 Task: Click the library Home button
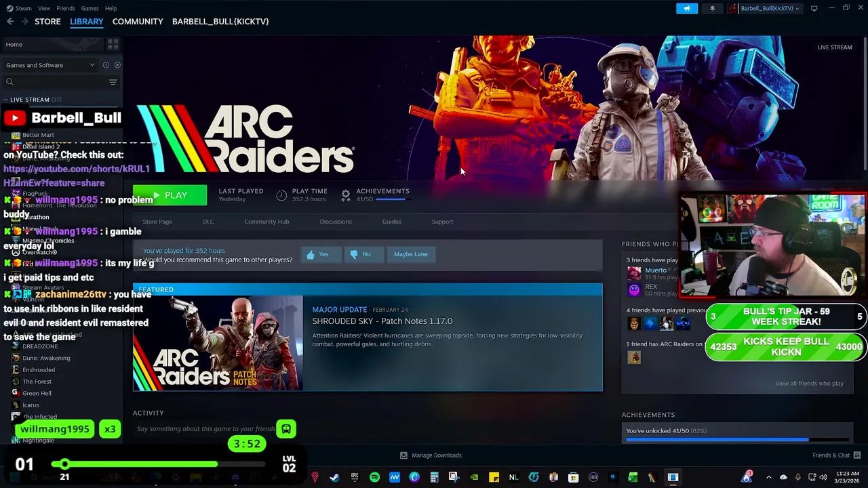tap(53, 44)
